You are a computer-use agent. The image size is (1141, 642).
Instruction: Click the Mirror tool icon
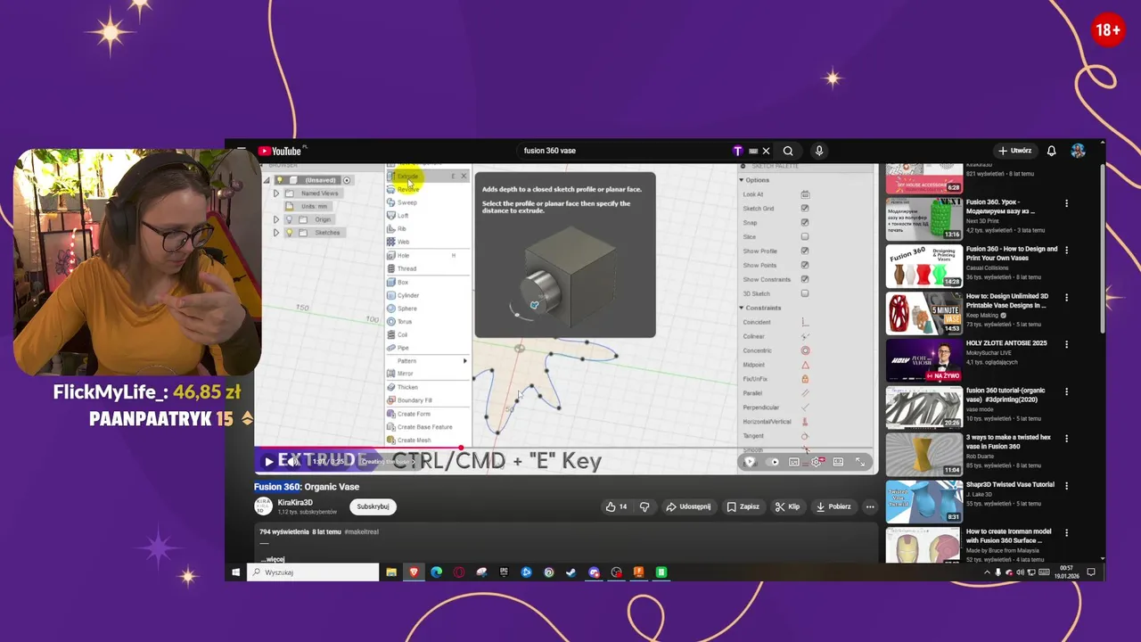click(x=390, y=374)
